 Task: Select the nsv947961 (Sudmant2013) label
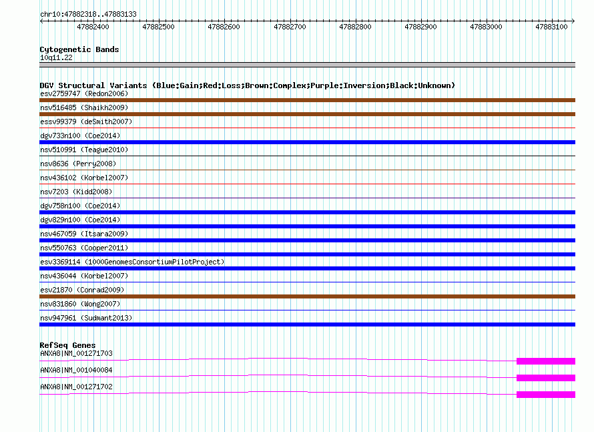coord(86,318)
